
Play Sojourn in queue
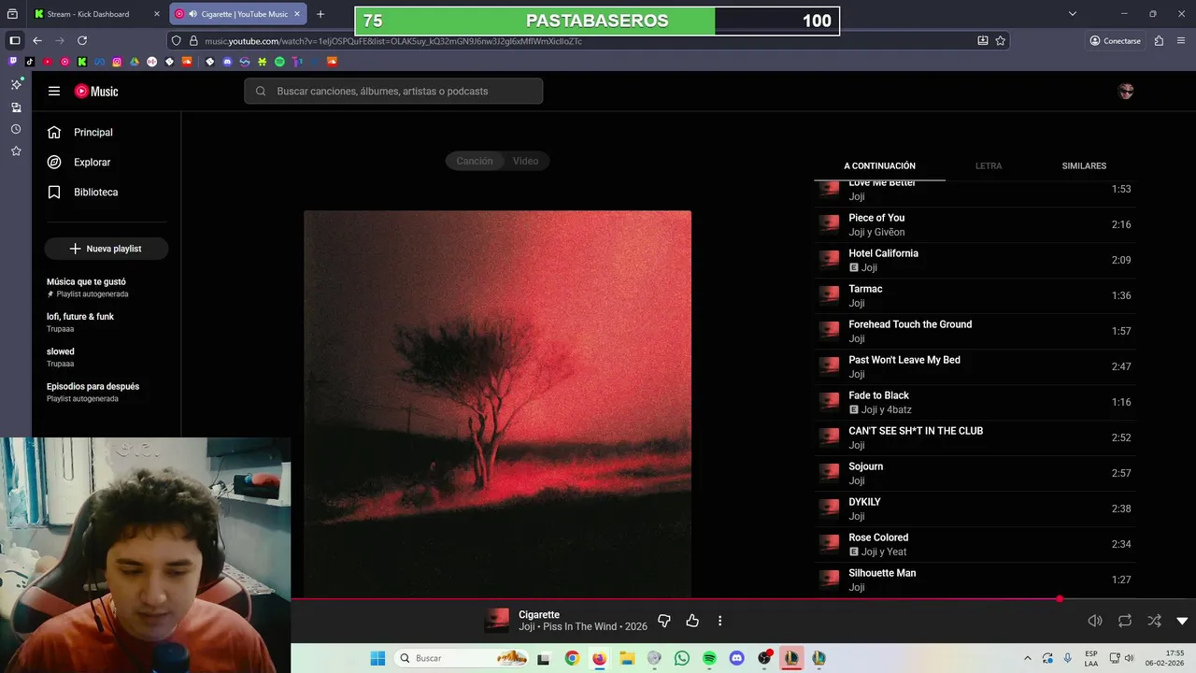[x=975, y=473]
